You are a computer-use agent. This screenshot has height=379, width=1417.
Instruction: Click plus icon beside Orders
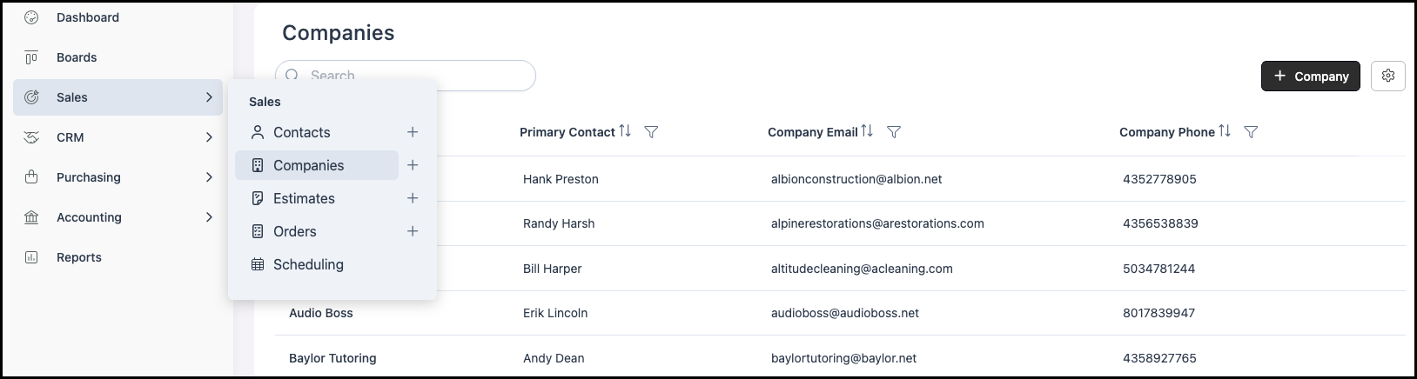click(x=413, y=231)
